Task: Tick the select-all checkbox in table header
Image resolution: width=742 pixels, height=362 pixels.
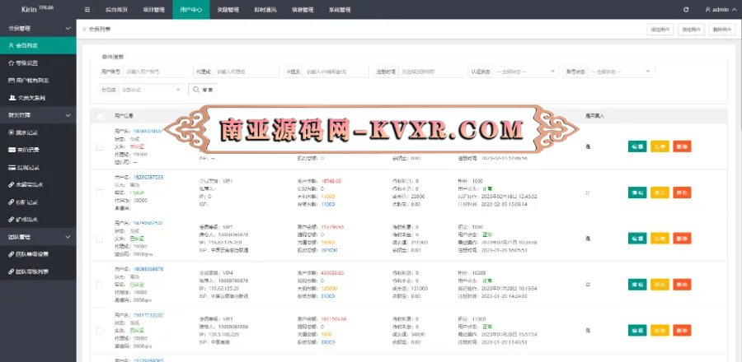Action: point(100,116)
